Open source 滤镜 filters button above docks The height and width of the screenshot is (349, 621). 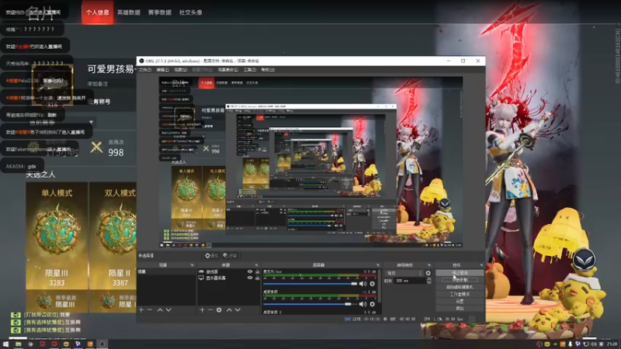[x=230, y=256]
